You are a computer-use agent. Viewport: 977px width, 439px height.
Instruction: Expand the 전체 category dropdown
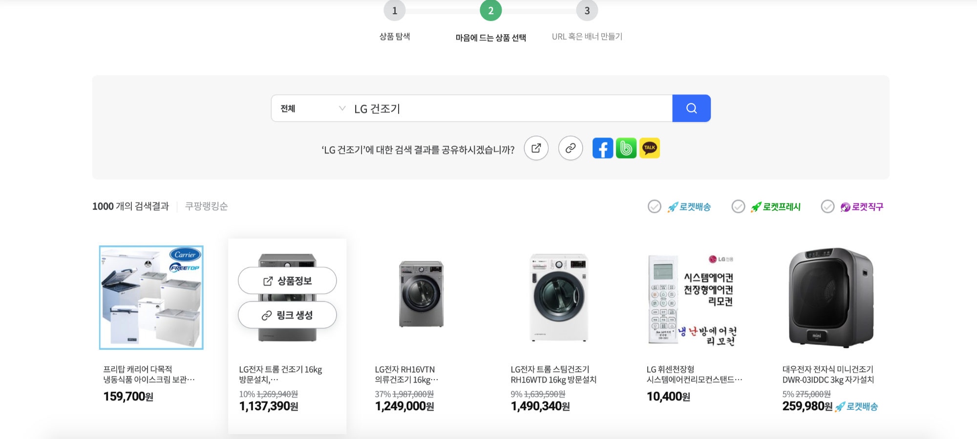pos(313,108)
